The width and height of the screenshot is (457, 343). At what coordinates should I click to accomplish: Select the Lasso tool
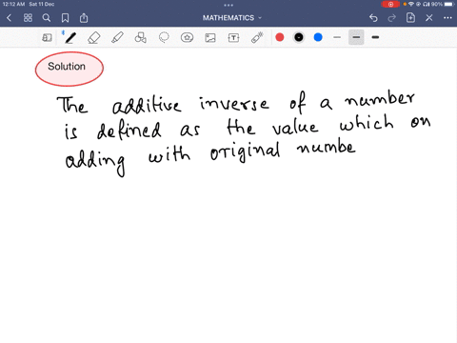pyautogui.click(x=164, y=38)
